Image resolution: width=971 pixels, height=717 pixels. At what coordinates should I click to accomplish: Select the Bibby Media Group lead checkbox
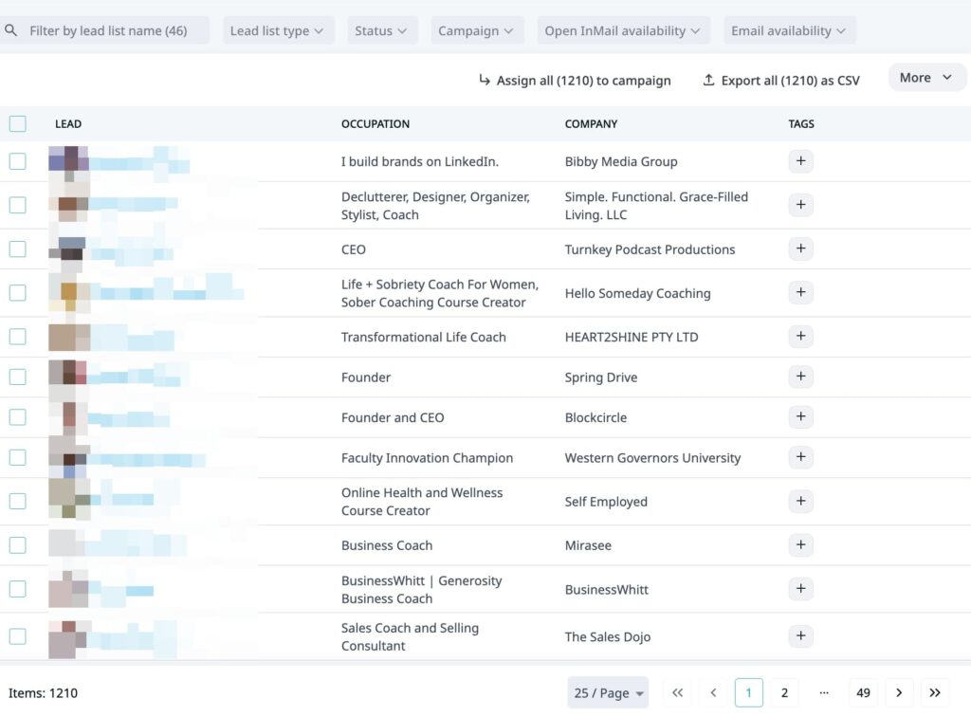tap(17, 161)
